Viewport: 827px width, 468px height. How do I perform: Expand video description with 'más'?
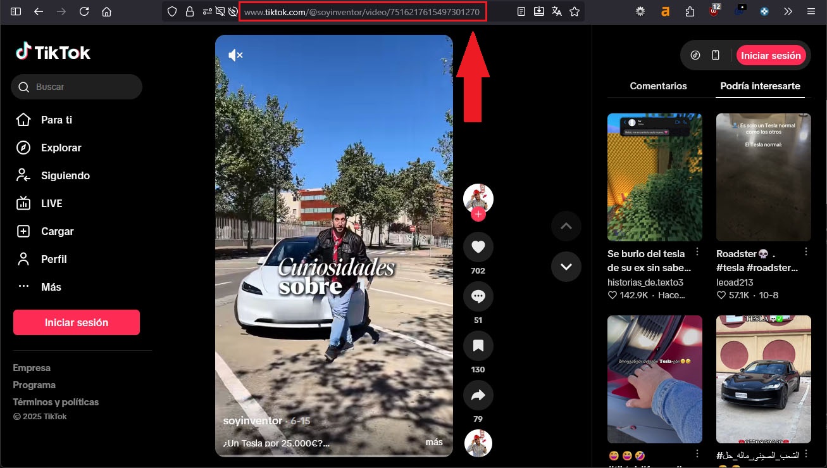pos(433,442)
